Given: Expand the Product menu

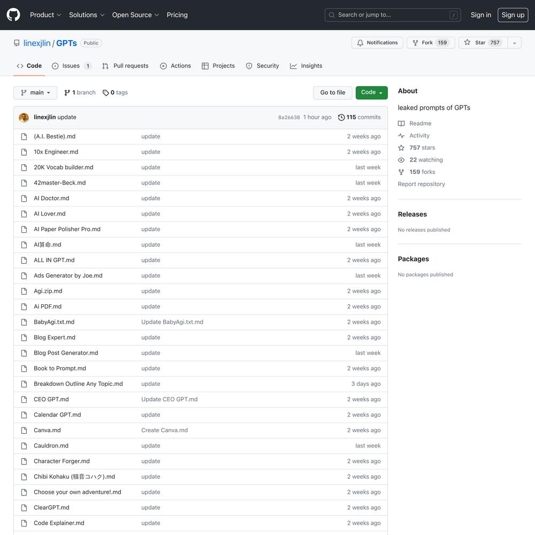Looking at the screenshot, I should click(x=45, y=14).
